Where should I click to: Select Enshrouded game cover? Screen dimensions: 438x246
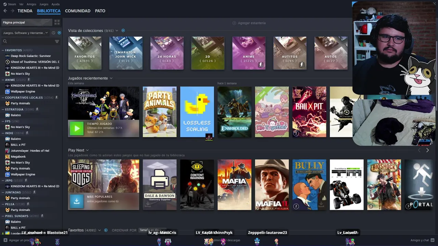pos(234,112)
